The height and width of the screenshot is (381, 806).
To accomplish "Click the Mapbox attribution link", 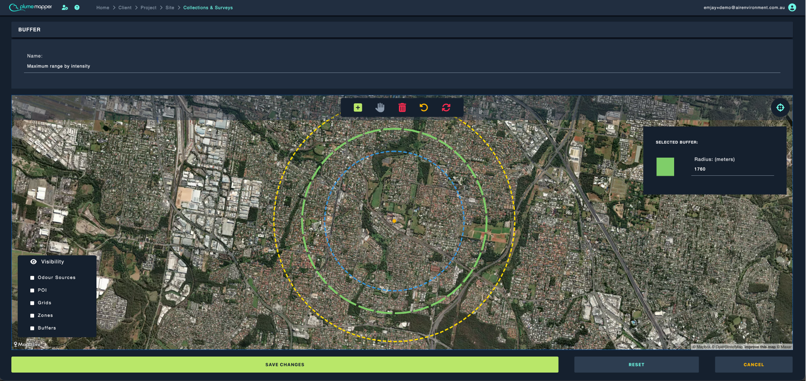I will point(702,347).
